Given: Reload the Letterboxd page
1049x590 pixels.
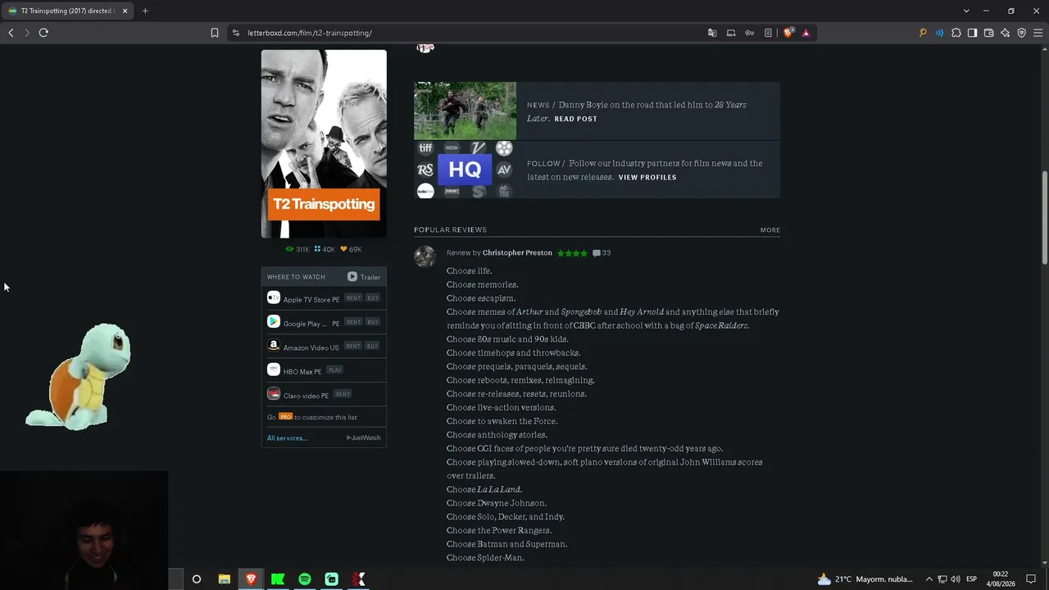Looking at the screenshot, I should (43, 33).
